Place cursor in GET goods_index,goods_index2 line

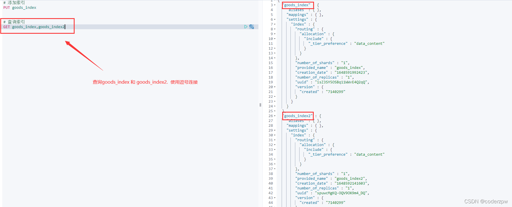point(34,27)
